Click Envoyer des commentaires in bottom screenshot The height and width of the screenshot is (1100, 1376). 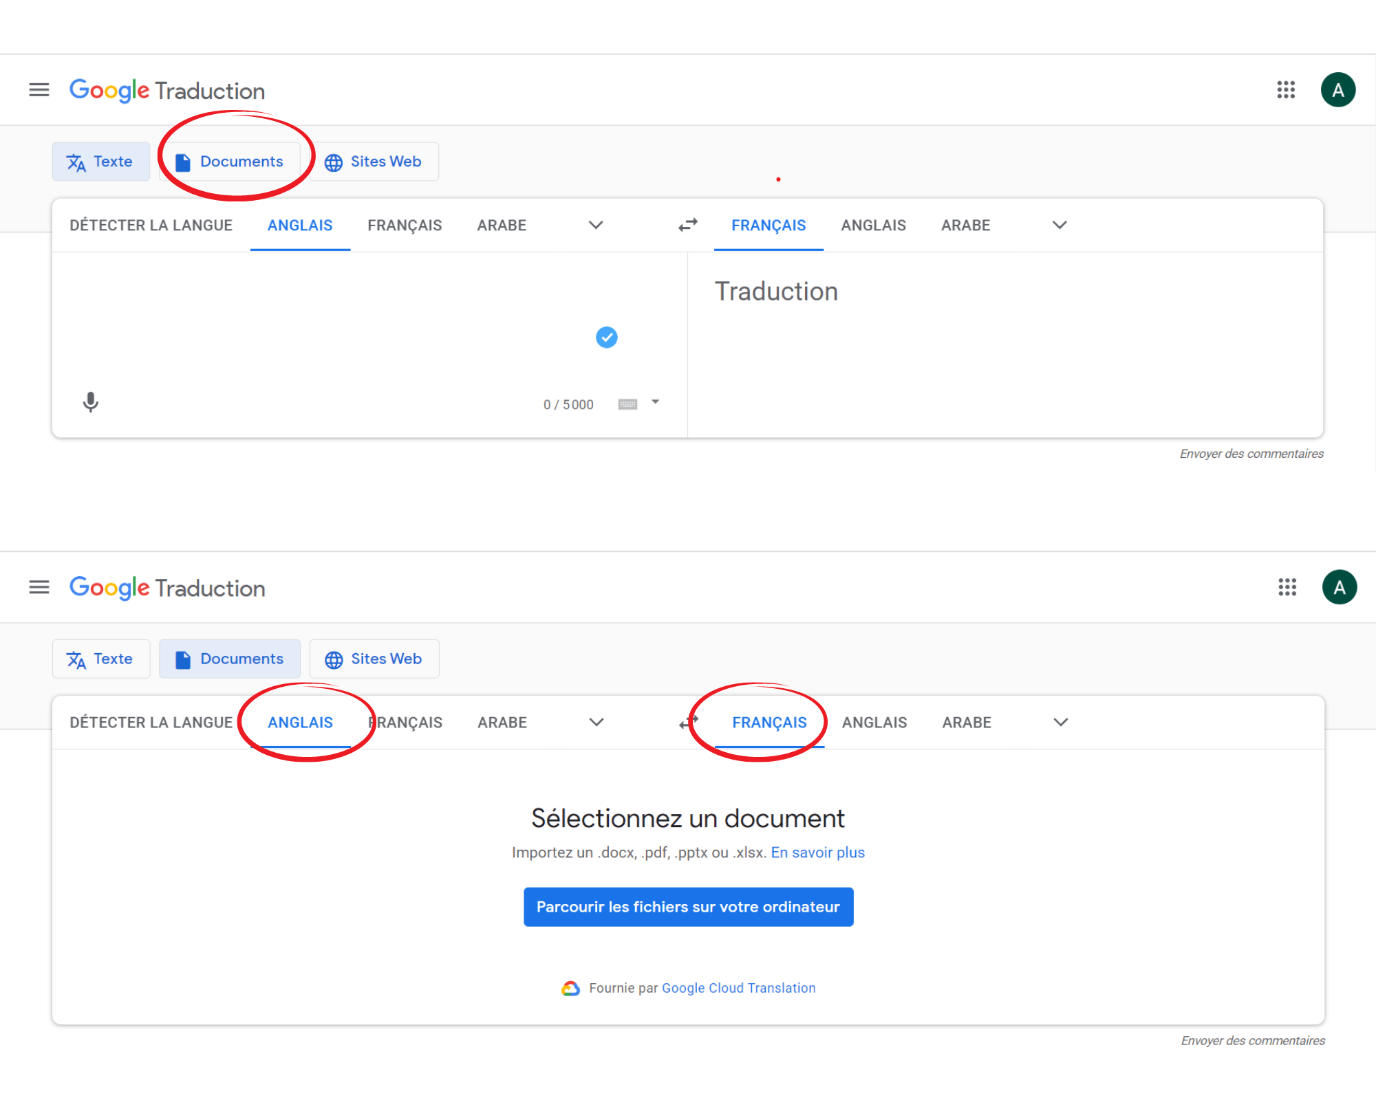pyautogui.click(x=1253, y=1041)
